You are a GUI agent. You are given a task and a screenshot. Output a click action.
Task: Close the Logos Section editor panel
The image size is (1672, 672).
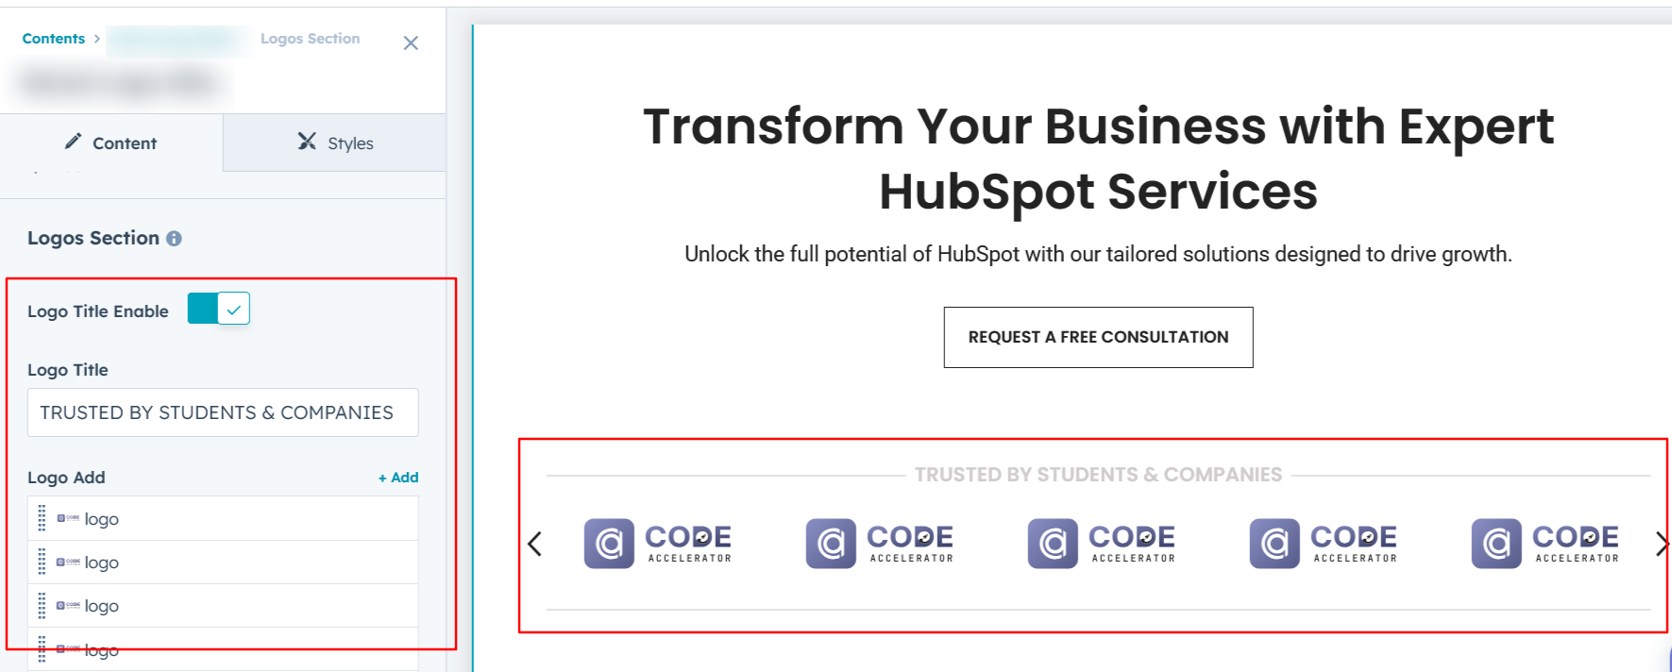(411, 43)
